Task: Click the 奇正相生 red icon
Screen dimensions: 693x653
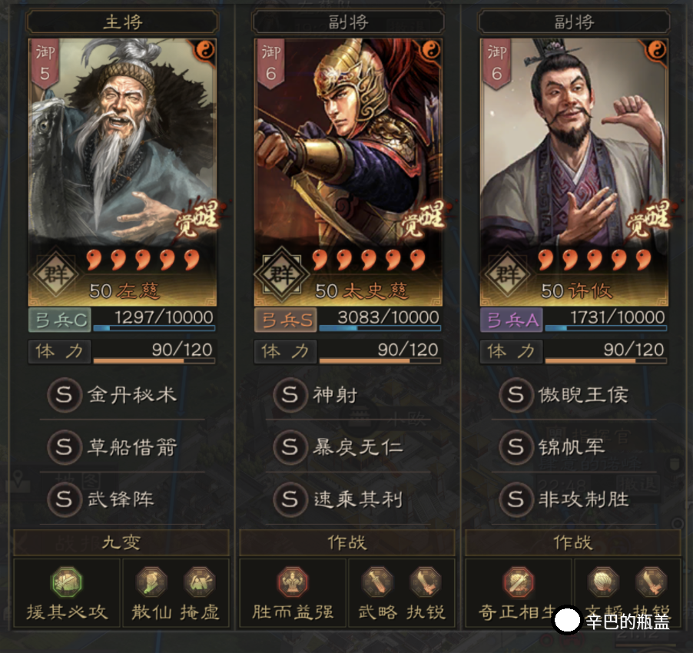Action: (519, 582)
